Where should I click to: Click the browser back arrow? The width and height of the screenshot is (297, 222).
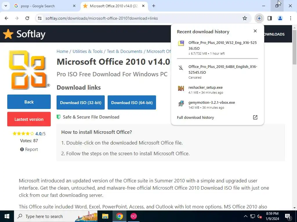point(6,18)
